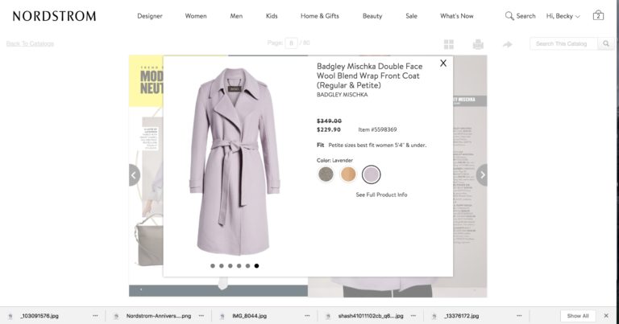The width and height of the screenshot is (619, 324).
Task: Go to next catalog page arrow
Action: click(482, 174)
